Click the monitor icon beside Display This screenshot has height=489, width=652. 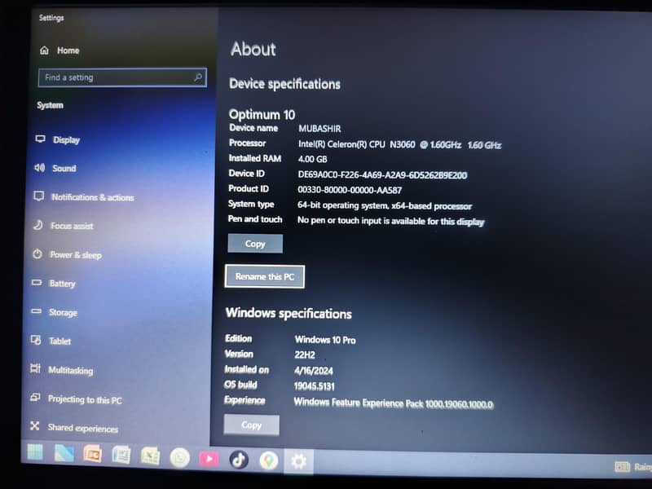coord(40,139)
